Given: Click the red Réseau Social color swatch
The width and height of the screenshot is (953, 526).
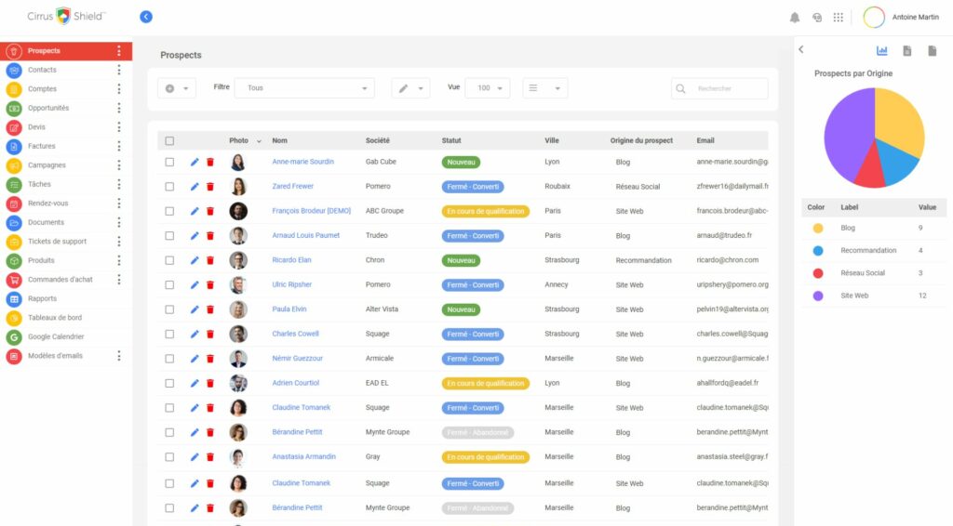Looking at the screenshot, I should (x=818, y=273).
